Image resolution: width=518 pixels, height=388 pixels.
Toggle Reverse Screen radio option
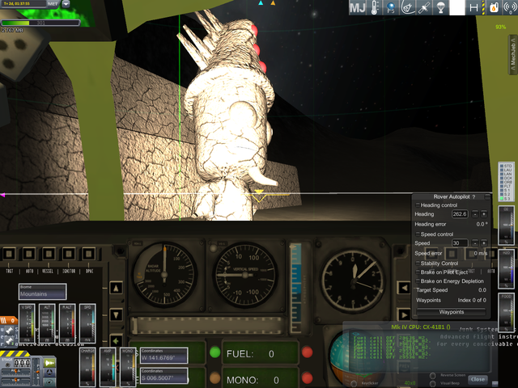click(x=432, y=375)
